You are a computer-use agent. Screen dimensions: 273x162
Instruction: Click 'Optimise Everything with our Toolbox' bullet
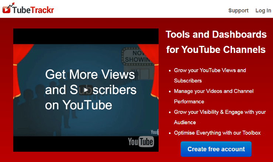(217, 133)
